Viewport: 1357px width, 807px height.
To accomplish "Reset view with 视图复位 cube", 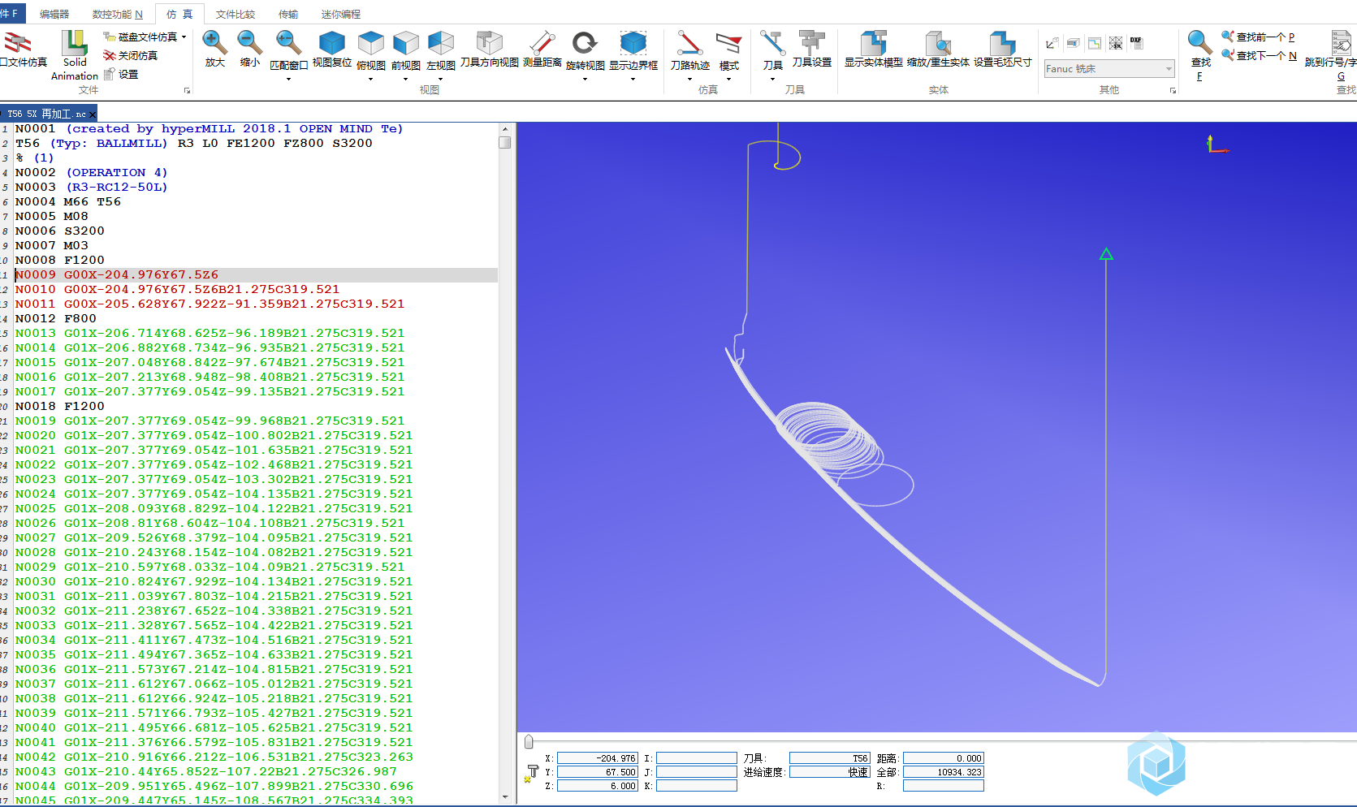I will [332, 42].
